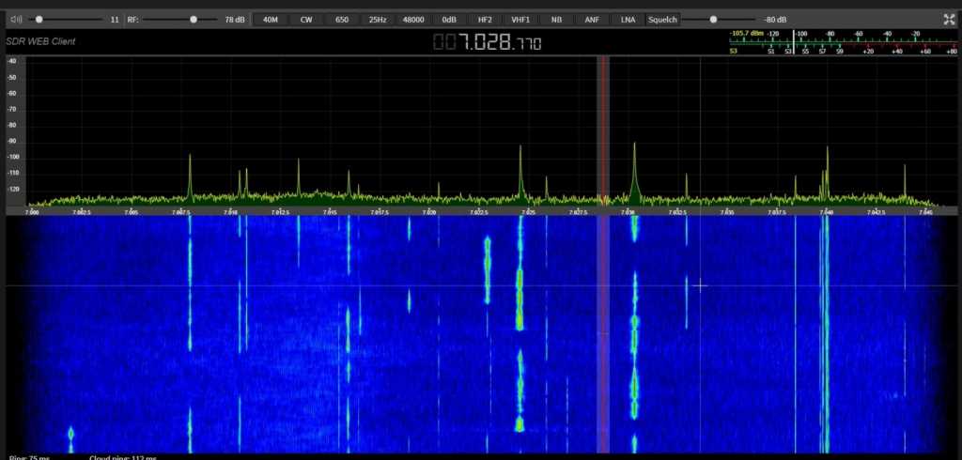Toggle the ANF notch filter
The height and width of the screenshot is (460, 962).
[592, 20]
